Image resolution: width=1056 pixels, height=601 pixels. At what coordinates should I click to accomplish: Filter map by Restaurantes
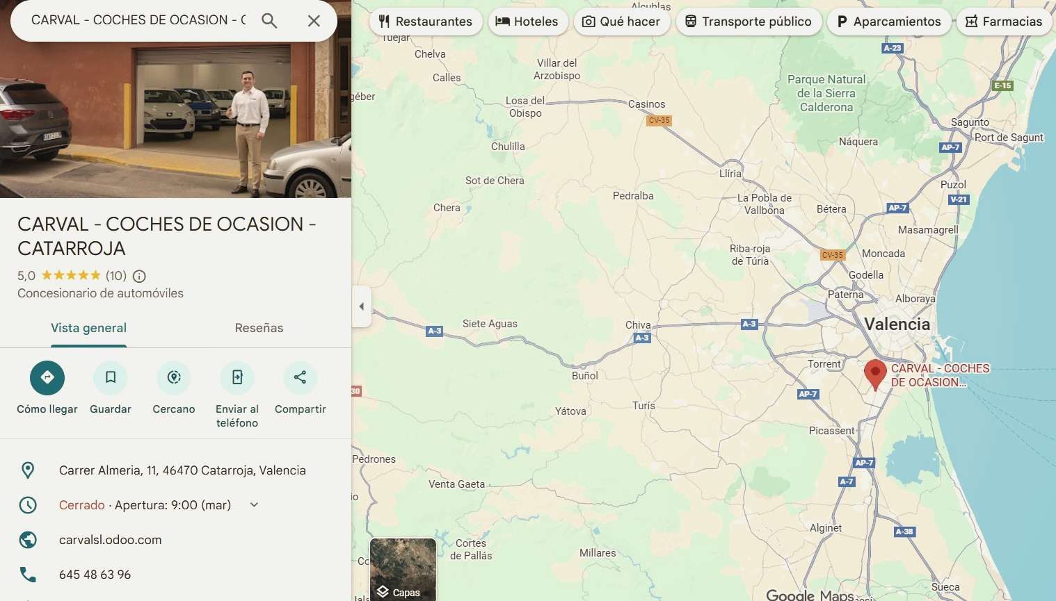(x=426, y=22)
